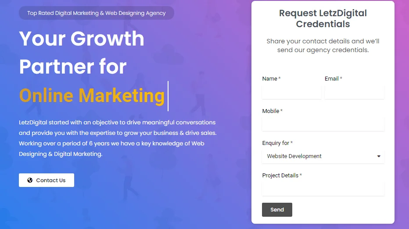The image size is (409, 229).
Task: Submit the form with Send button
Action: click(277, 210)
